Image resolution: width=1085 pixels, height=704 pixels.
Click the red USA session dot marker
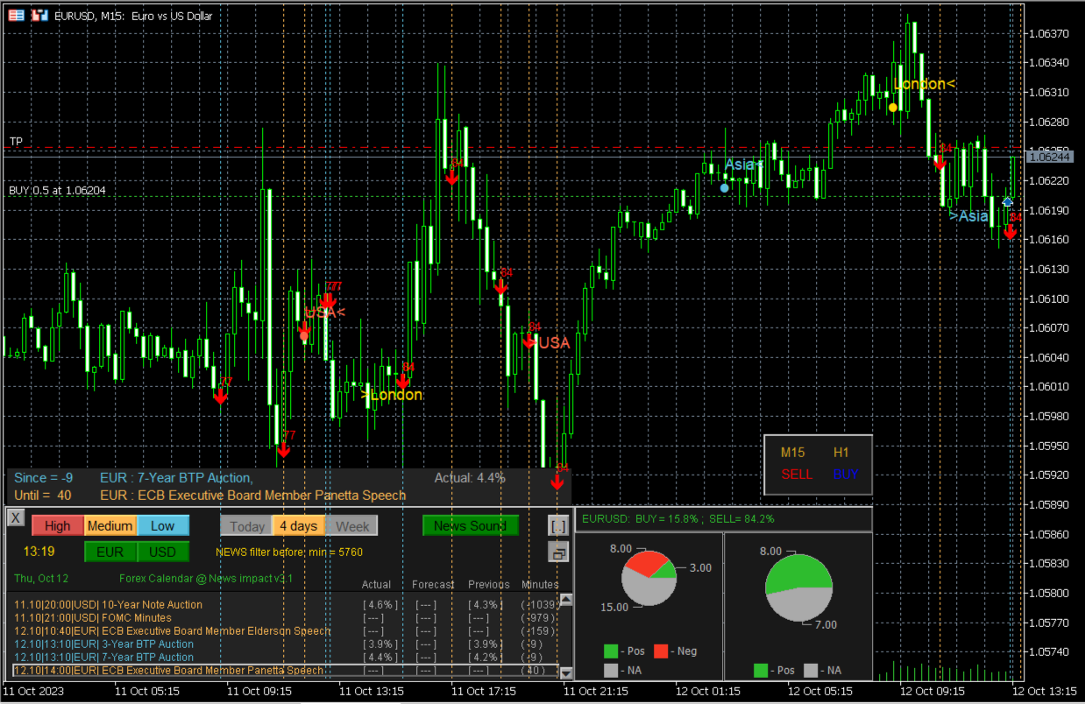point(304,334)
